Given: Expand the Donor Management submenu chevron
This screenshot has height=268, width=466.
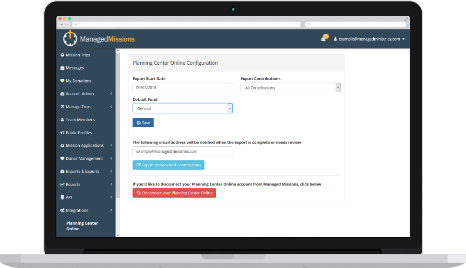Looking at the screenshot, I should [x=111, y=158].
